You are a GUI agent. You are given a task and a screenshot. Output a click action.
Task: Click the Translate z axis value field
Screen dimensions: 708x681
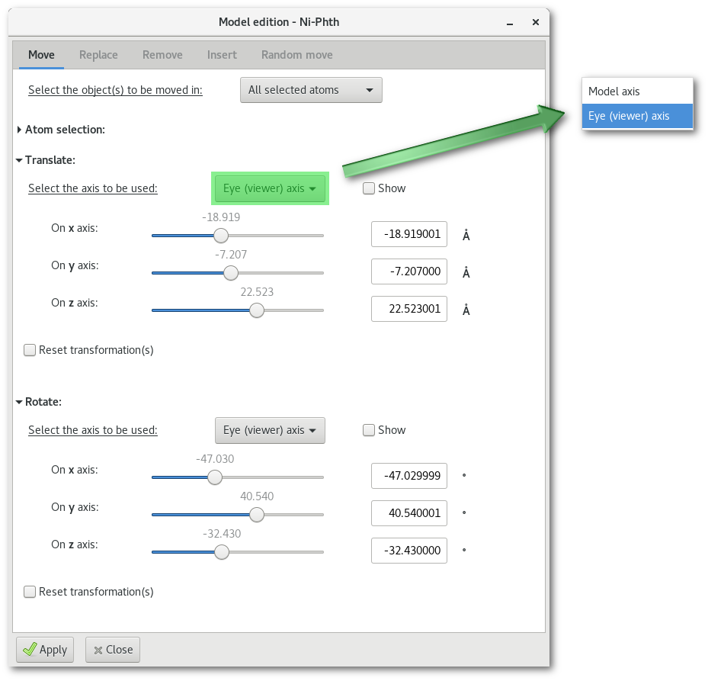(x=408, y=310)
